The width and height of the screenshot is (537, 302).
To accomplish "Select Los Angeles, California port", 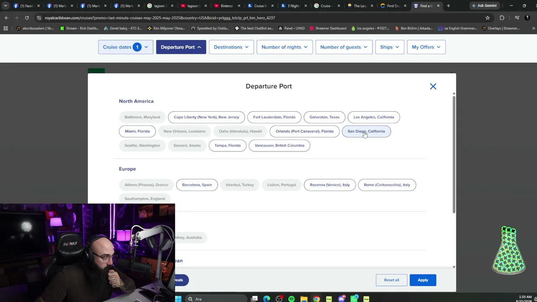I will [374, 117].
